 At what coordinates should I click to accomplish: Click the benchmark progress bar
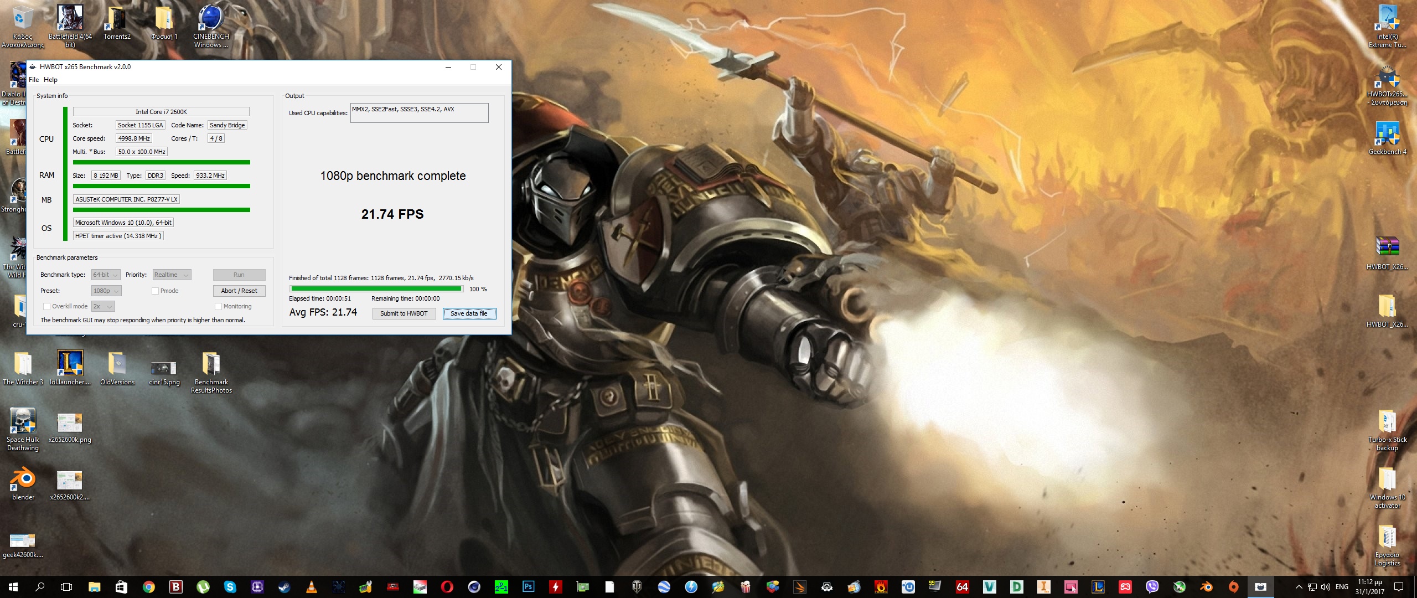pos(376,288)
